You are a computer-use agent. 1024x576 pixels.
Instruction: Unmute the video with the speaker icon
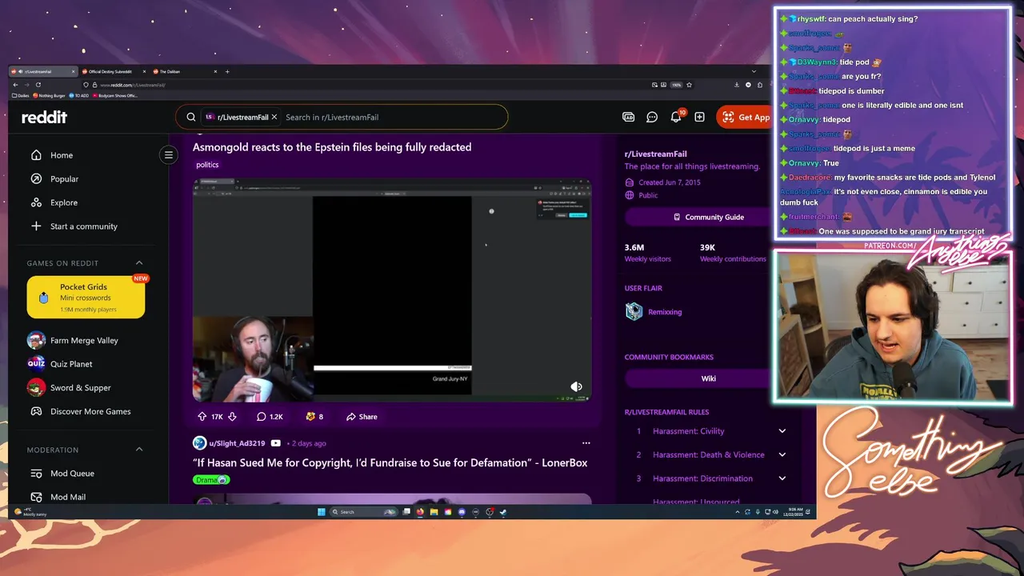(x=576, y=387)
